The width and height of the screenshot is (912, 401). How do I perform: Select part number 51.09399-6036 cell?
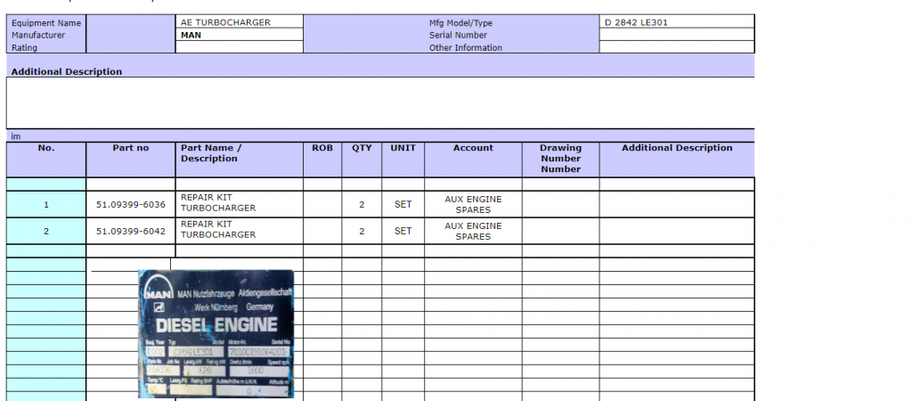131,205
